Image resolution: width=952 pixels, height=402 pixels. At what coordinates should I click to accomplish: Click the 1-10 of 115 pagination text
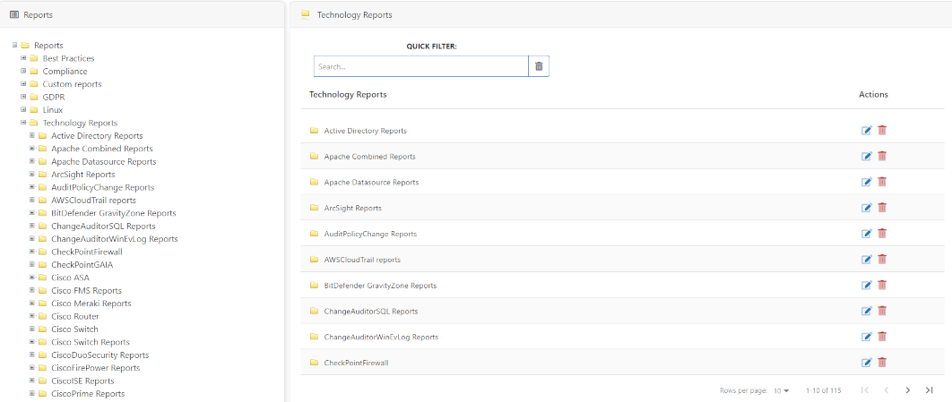pyautogui.click(x=823, y=390)
